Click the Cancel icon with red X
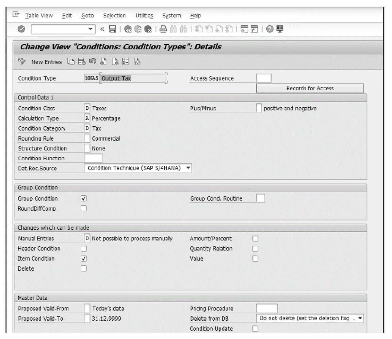Screen dimensions: 392x339 coord(148,29)
